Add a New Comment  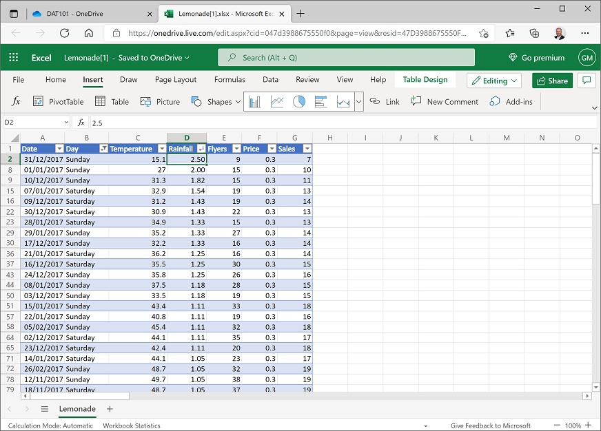tap(445, 101)
